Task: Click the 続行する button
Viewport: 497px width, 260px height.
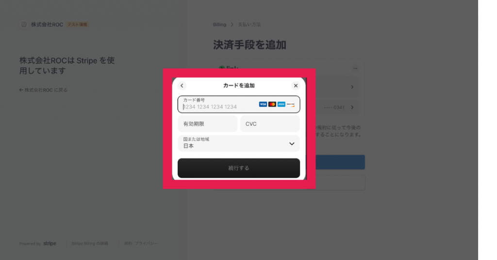Action: click(x=239, y=168)
